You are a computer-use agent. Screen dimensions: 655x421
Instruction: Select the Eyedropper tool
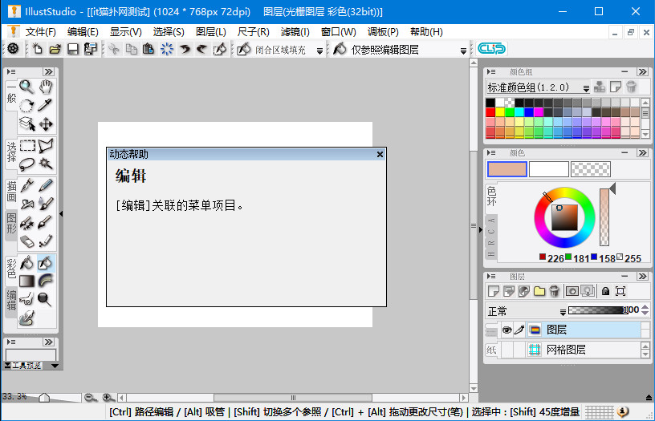pos(46,106)
